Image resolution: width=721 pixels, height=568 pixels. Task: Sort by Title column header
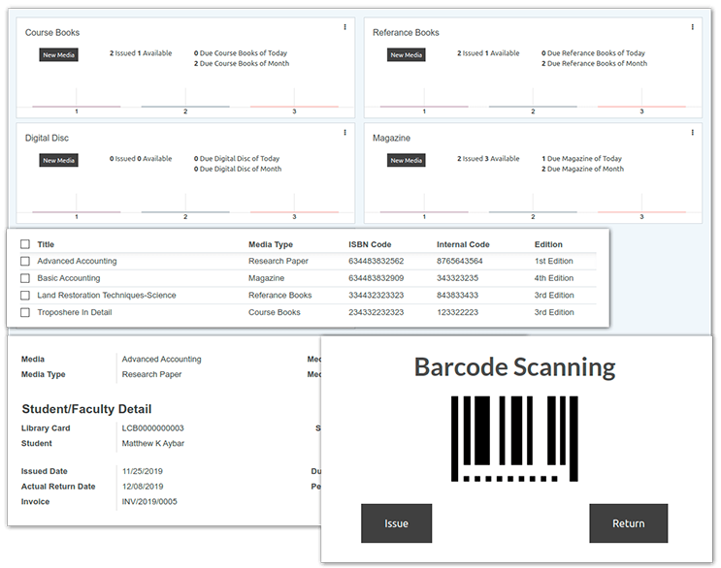(x=46, y=244)
